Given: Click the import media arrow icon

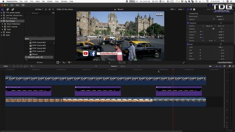Looking at the screenshot, I should tap(12, 5).
